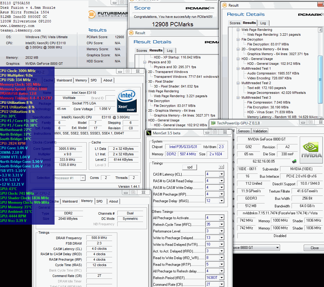Click the Futuremark logo icon

pos(92,14)
